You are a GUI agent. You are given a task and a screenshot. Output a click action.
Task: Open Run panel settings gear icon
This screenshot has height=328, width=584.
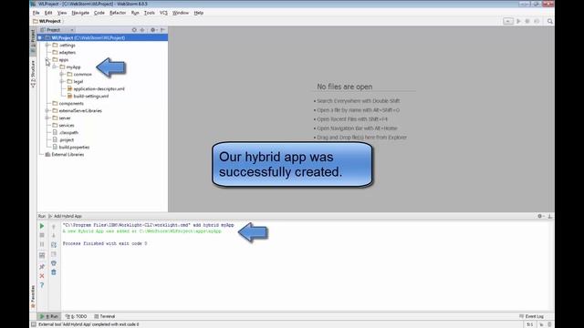tap(540, 216)
